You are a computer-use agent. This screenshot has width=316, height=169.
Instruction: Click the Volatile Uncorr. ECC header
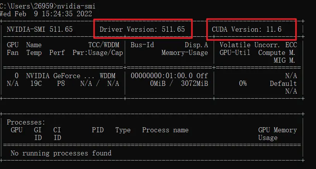pyautogui.click(x=258, y=45)
